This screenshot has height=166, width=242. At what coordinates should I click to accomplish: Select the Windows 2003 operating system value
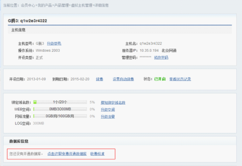point(48,50)
